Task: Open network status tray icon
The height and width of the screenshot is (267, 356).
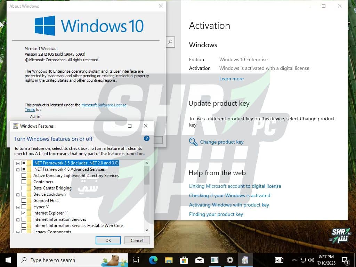Action: [x=303, y=260]
